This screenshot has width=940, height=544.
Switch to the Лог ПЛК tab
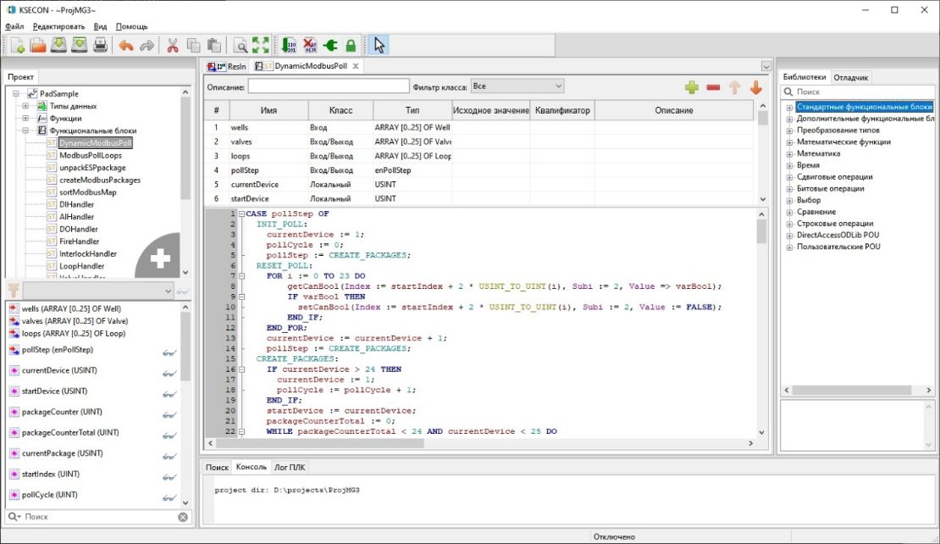(290, 467)
